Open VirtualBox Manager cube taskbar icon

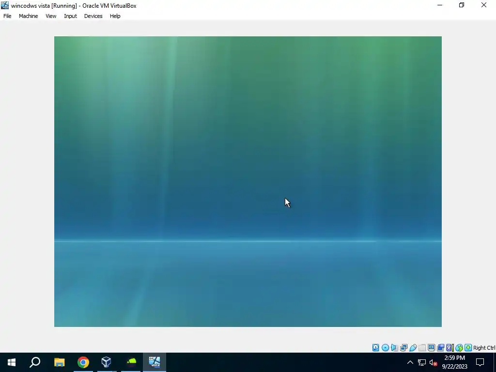(106, 362)
